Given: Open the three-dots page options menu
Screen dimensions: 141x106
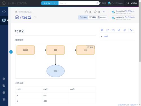Looking at the screenshot, I should click(104, 12).
